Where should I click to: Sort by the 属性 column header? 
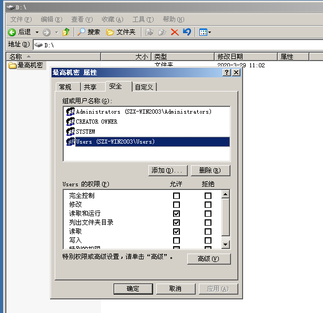[294, 56]
